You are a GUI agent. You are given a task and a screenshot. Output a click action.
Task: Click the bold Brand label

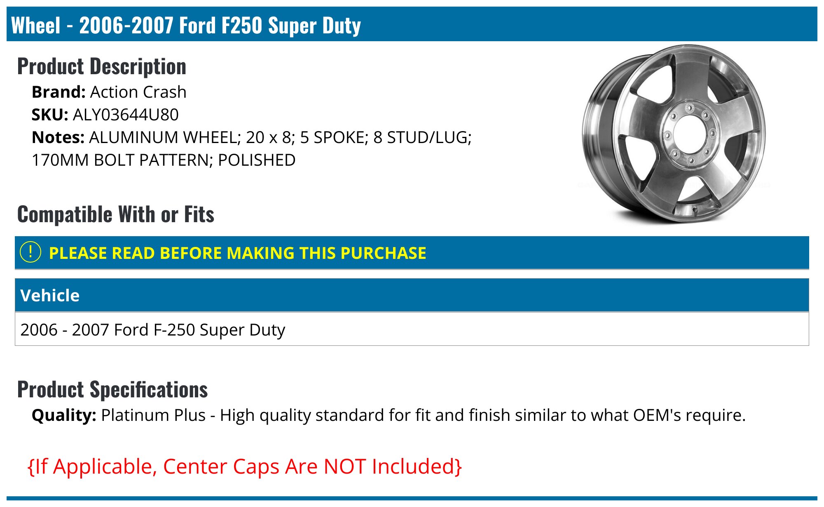coord(59,92)
